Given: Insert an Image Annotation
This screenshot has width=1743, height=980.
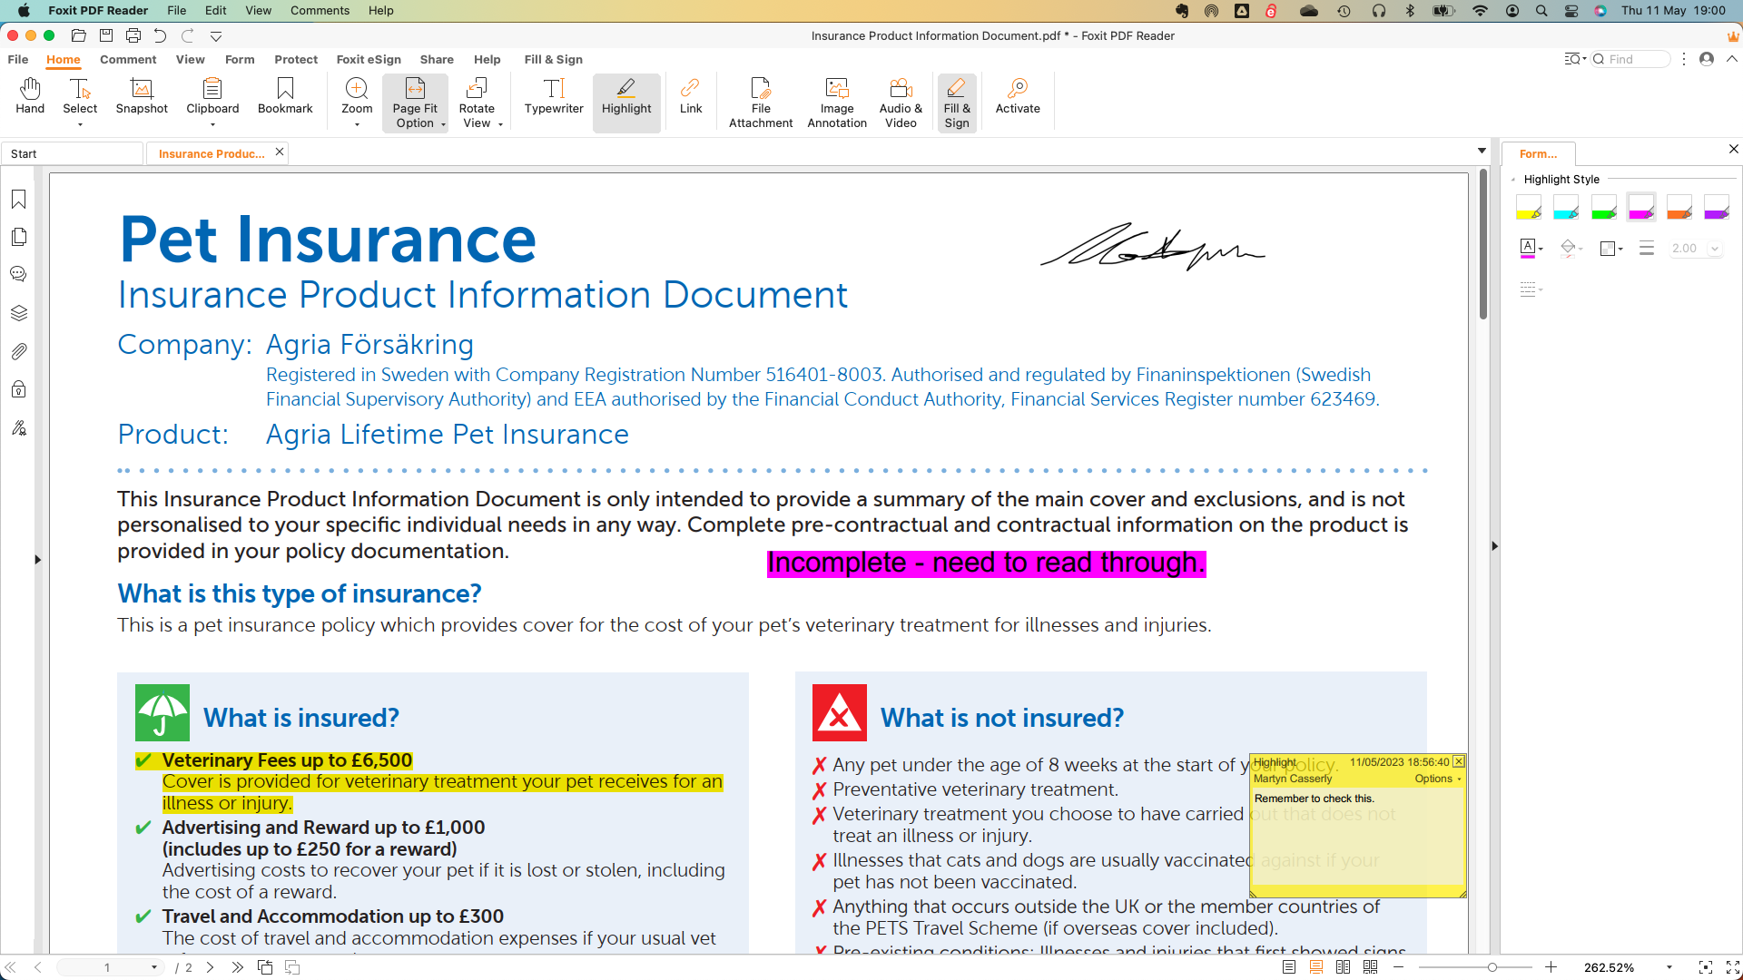Looking at the screenshot, I should coord(837,103).
